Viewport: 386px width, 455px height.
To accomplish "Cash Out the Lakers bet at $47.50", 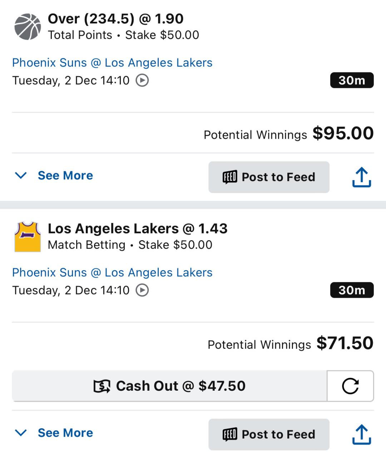I will [x=169, y=386].
